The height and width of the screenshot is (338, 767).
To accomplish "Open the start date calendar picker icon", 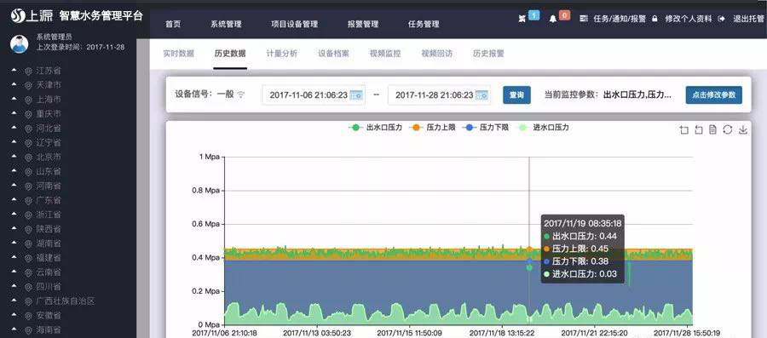I will pyautogui.click(x=355, y=95).
